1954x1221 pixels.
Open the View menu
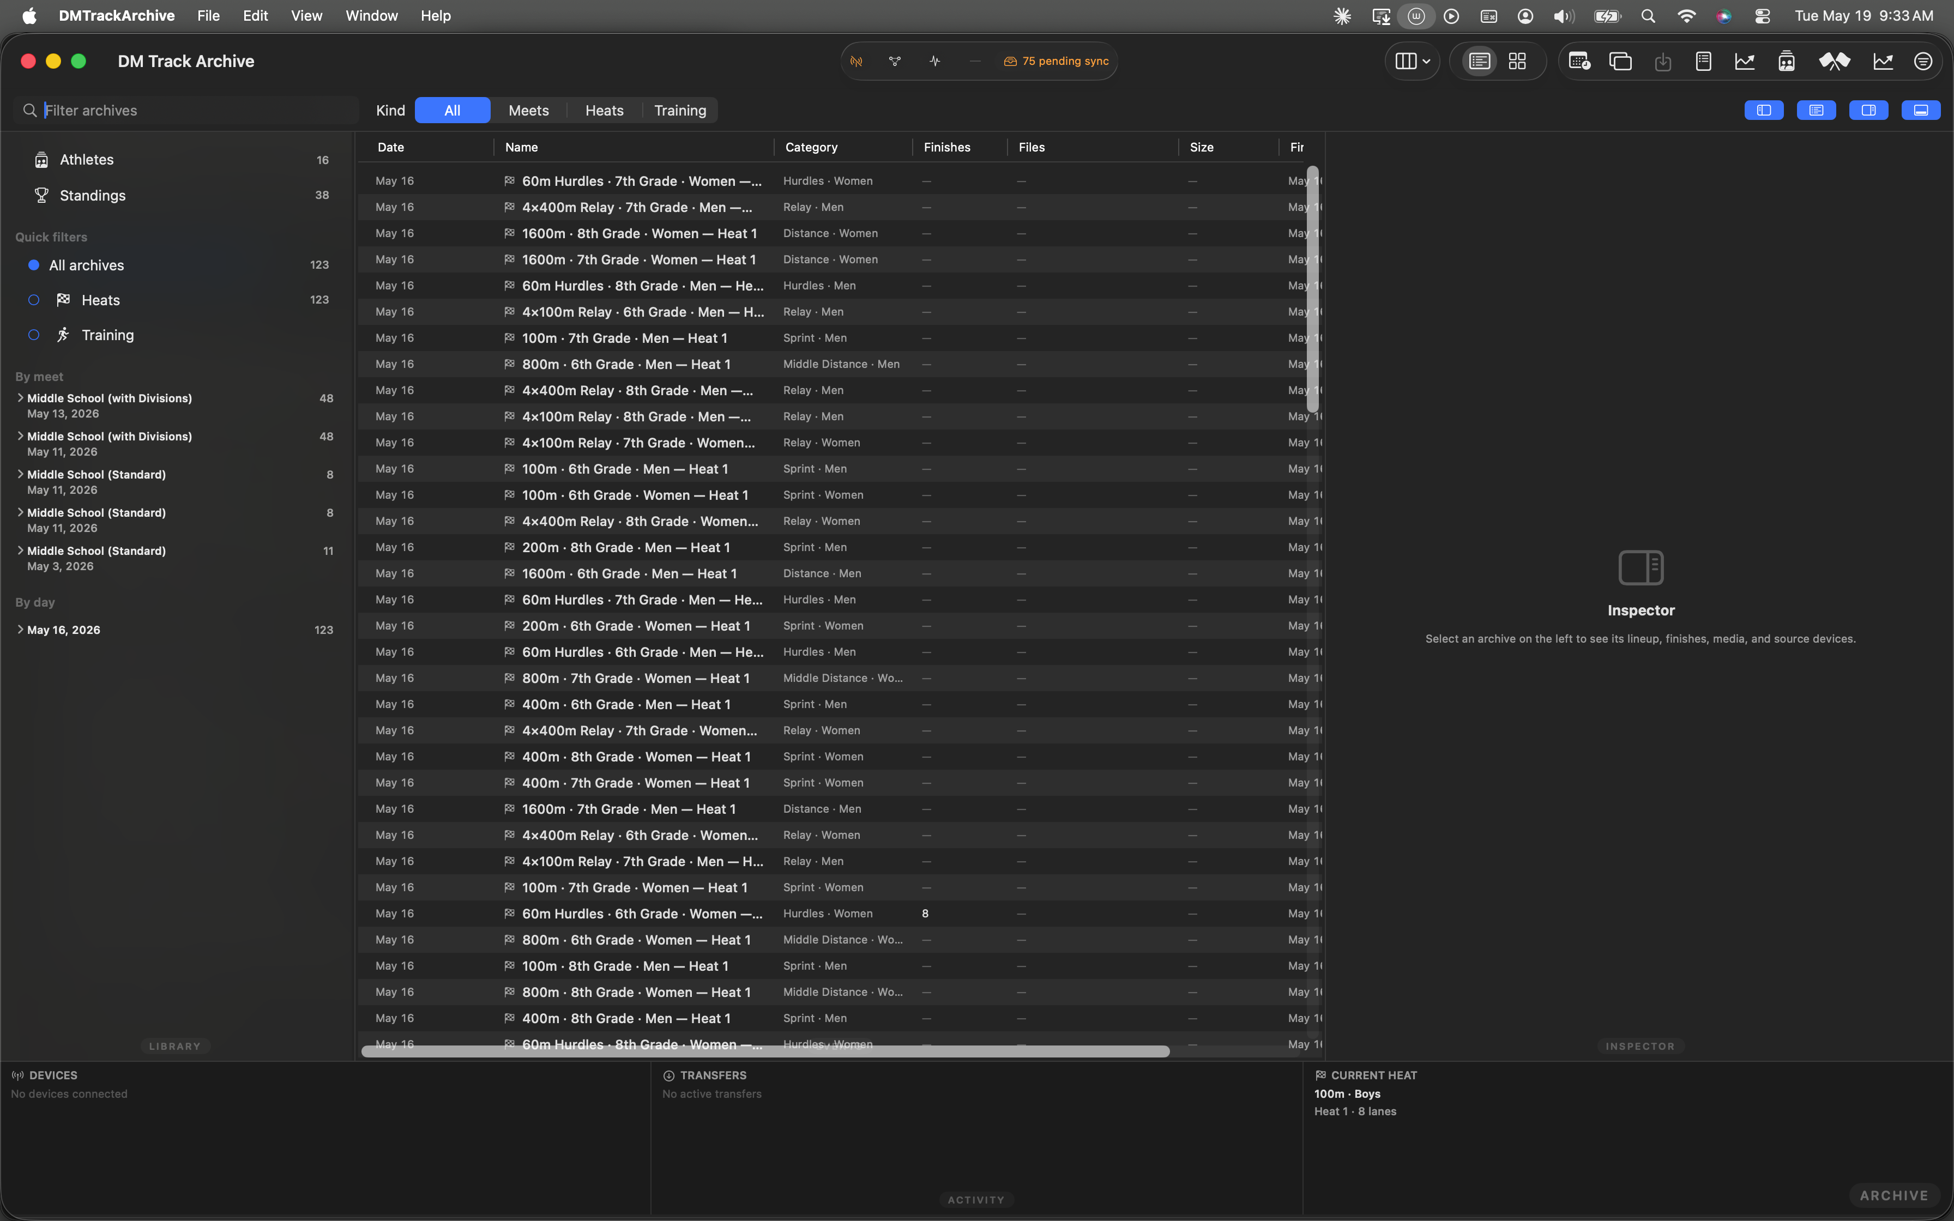coord(306,16)
